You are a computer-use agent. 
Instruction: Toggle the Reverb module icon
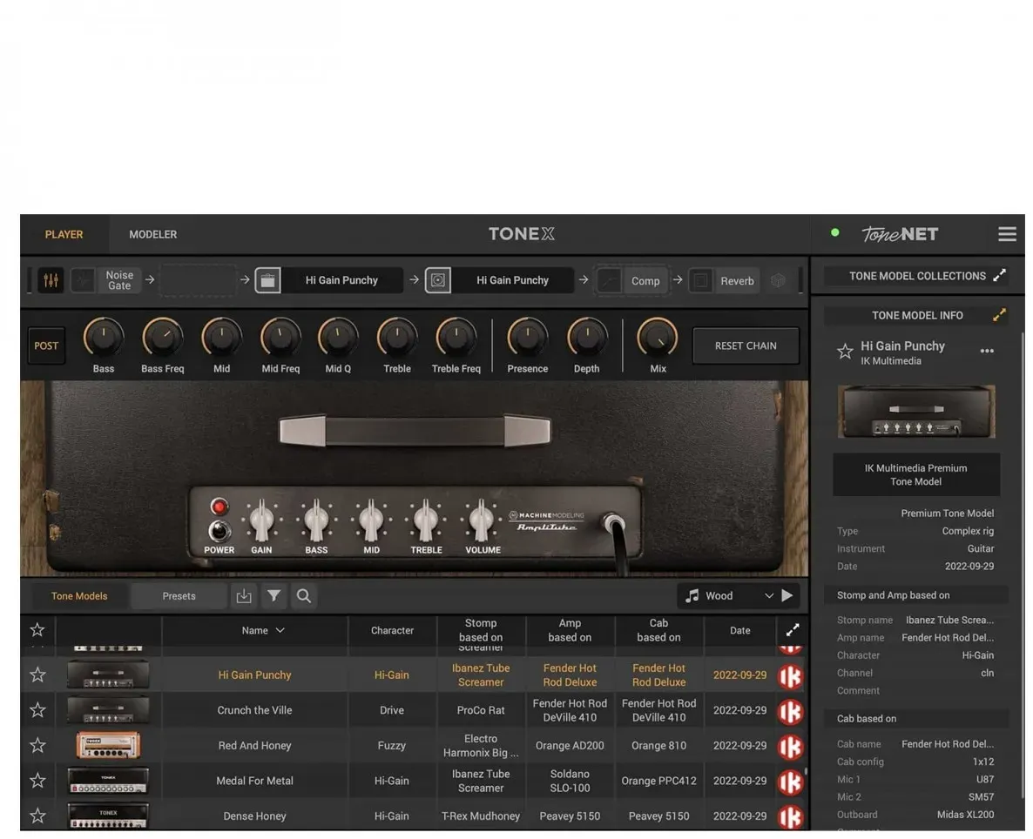pyautogui.click(x=701, y=281)
